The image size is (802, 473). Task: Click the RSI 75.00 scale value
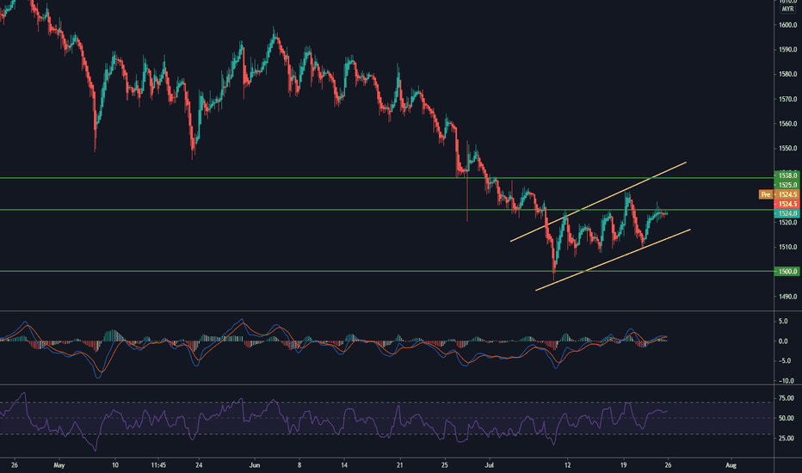click(x=787, y=398)
